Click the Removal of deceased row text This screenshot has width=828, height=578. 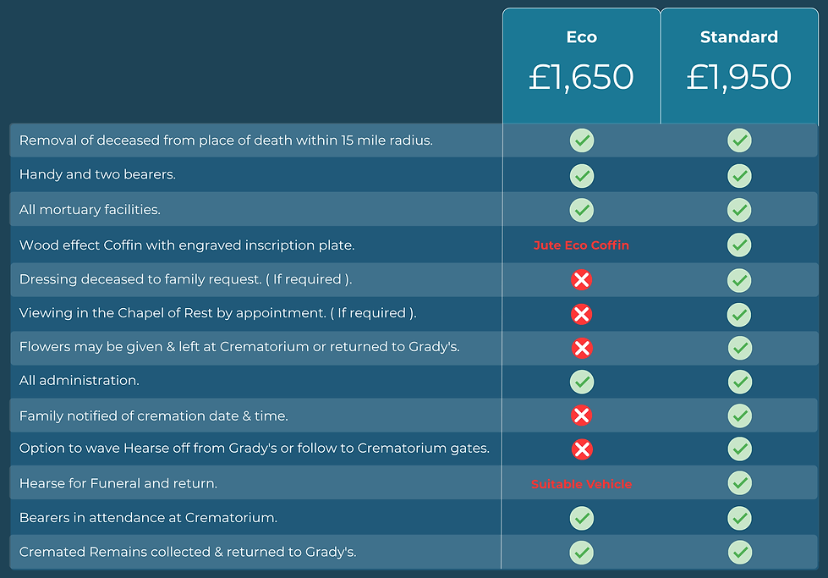[x=226, y=140]
